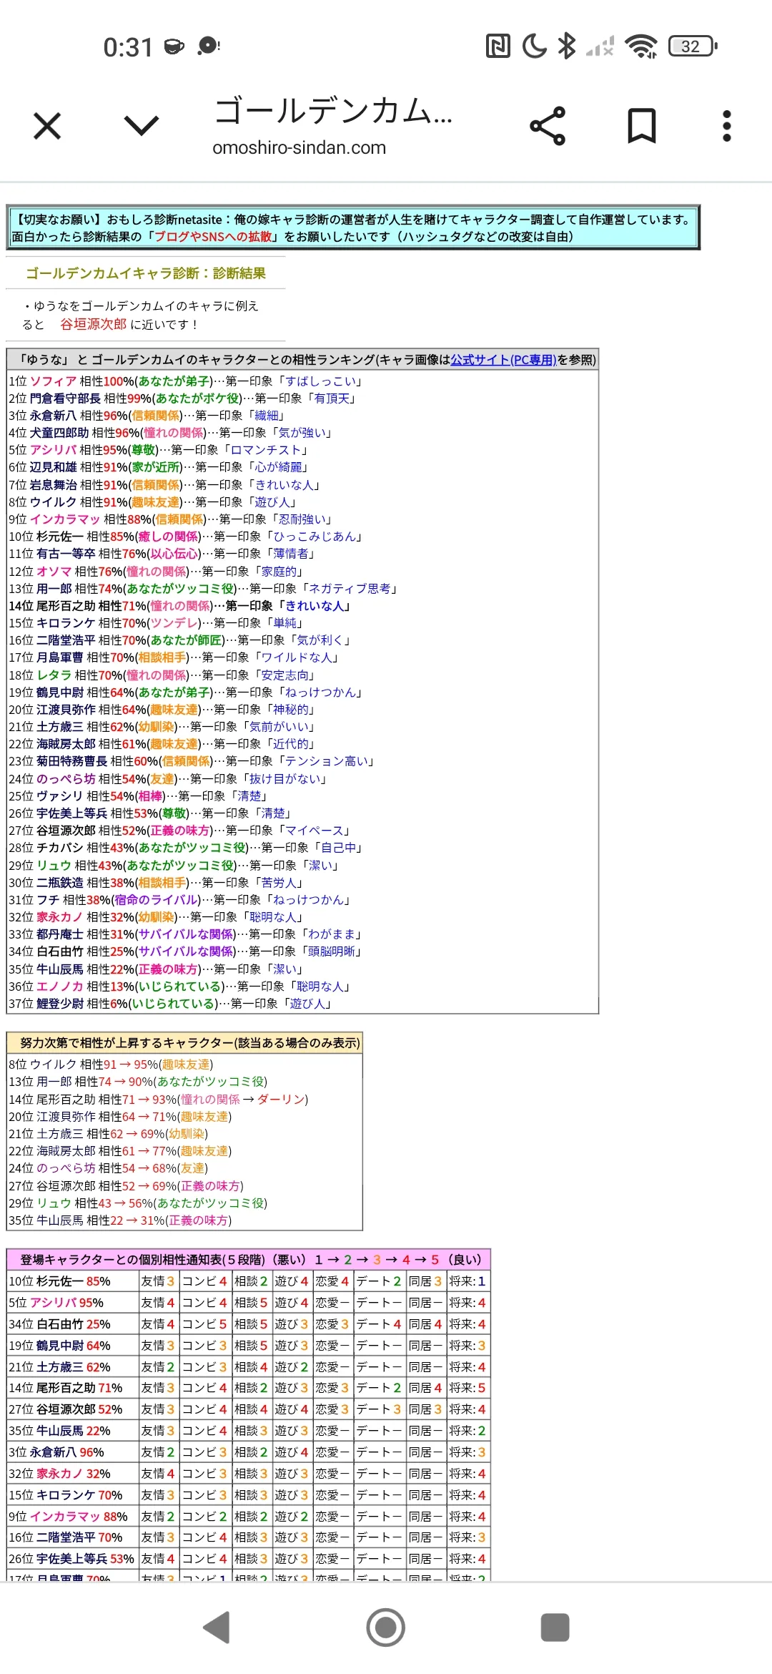Tap the 3位 永倉新八 96% table cell
The width and height of the screenshot is (772, 1674).
pos(72,1452)
